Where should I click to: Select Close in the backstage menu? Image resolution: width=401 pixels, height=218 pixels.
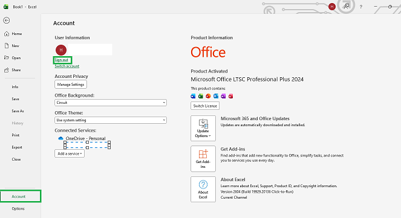click(x=16, y=159)
